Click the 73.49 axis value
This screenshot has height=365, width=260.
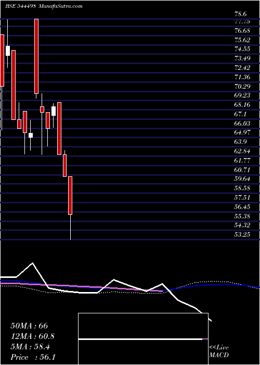pos(242,58)
